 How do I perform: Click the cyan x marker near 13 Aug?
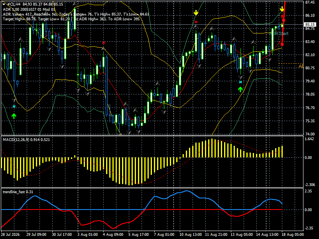[x=240, y=82]
